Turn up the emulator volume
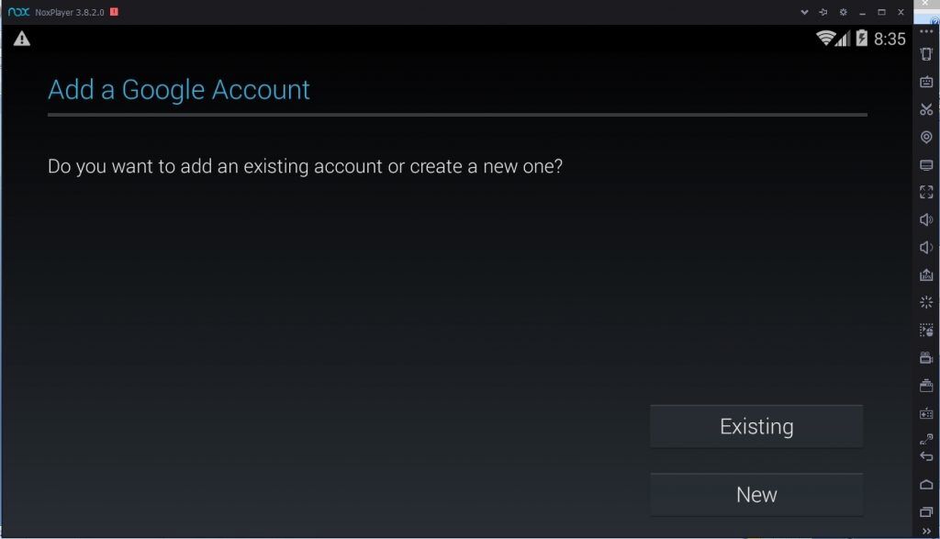Viewport: 940px width, 539px height. click(x=925, y=219)
